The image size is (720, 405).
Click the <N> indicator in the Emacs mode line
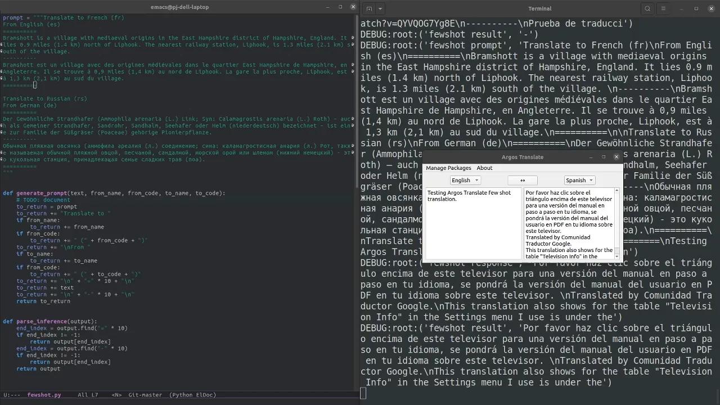(x=115, y=395)
